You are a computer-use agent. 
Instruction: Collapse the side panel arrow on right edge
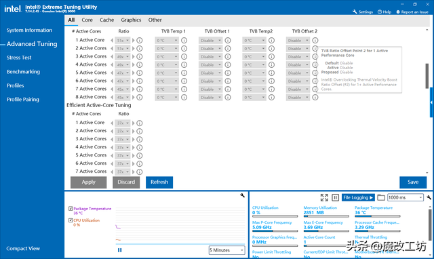tap(431, 102)
